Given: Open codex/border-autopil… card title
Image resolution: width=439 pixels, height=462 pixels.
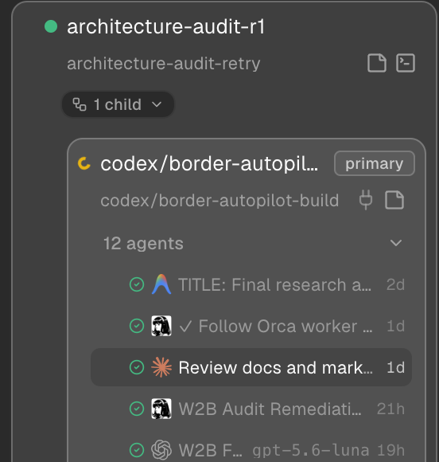Looking at the screenshot, I should pyautogui.click(x=209, y=164).
